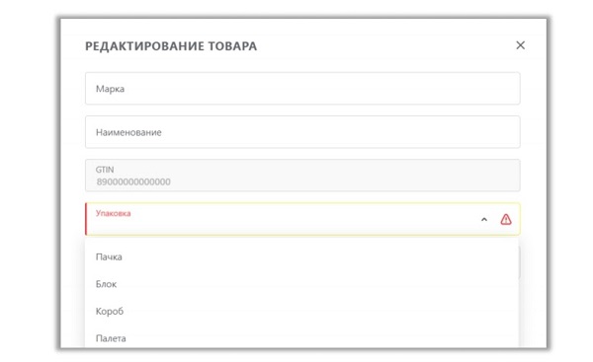This screenshot has width=593, height=362.
Task: Click the GTIN label text
Action: click(x=105, y=170)
